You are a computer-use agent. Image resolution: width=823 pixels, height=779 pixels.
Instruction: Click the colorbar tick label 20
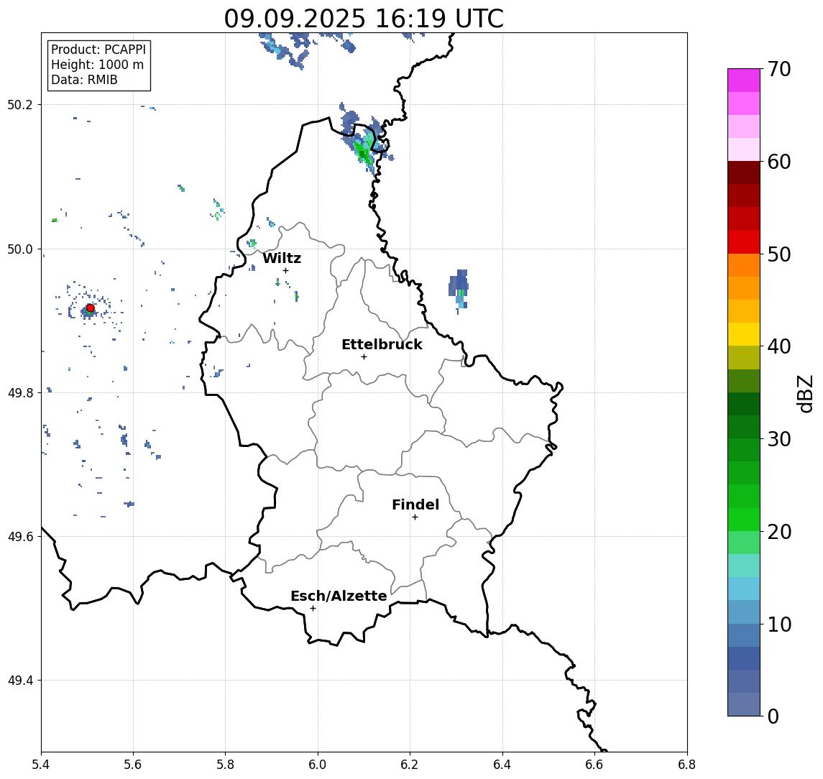tap(779, 532)
